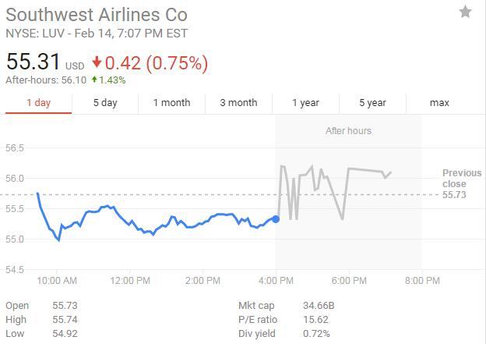
Task: Show the 3 month chart range
Action: click(x=238, y=103)
